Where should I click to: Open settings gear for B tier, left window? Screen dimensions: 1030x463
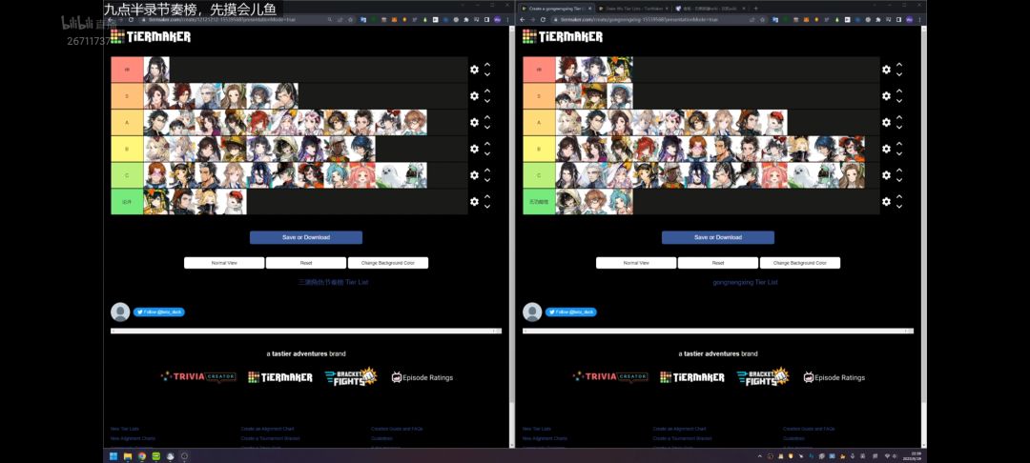[474, 149]
